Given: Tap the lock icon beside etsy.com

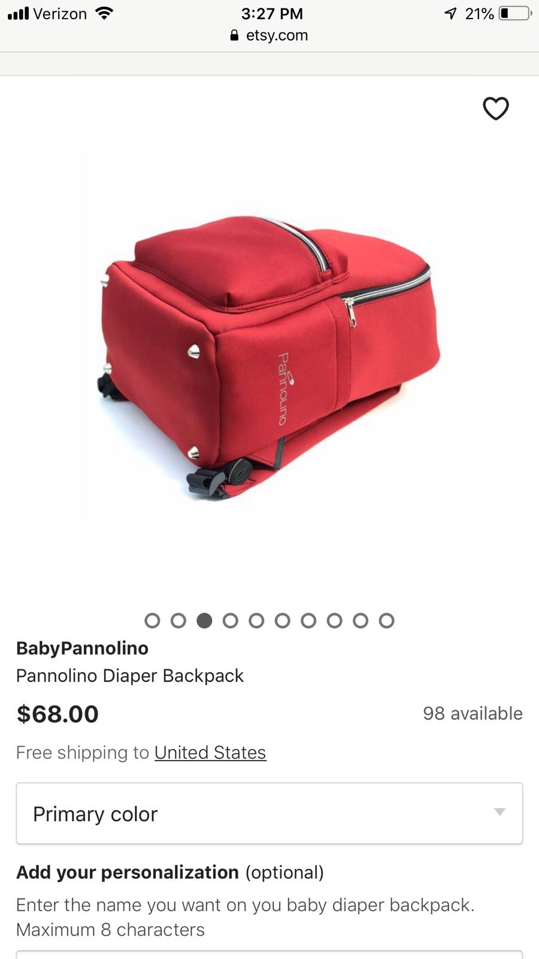Looking at the screenshot, I should (234, 35).
